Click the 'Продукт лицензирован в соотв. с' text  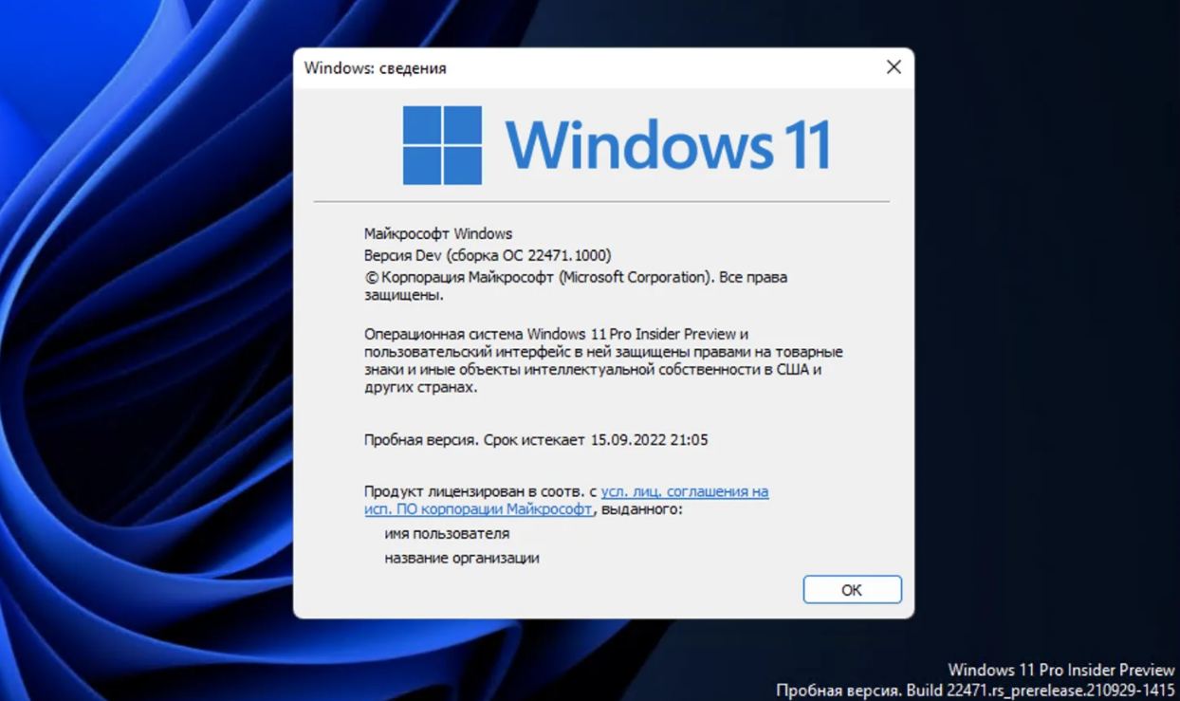coord(481,492)
